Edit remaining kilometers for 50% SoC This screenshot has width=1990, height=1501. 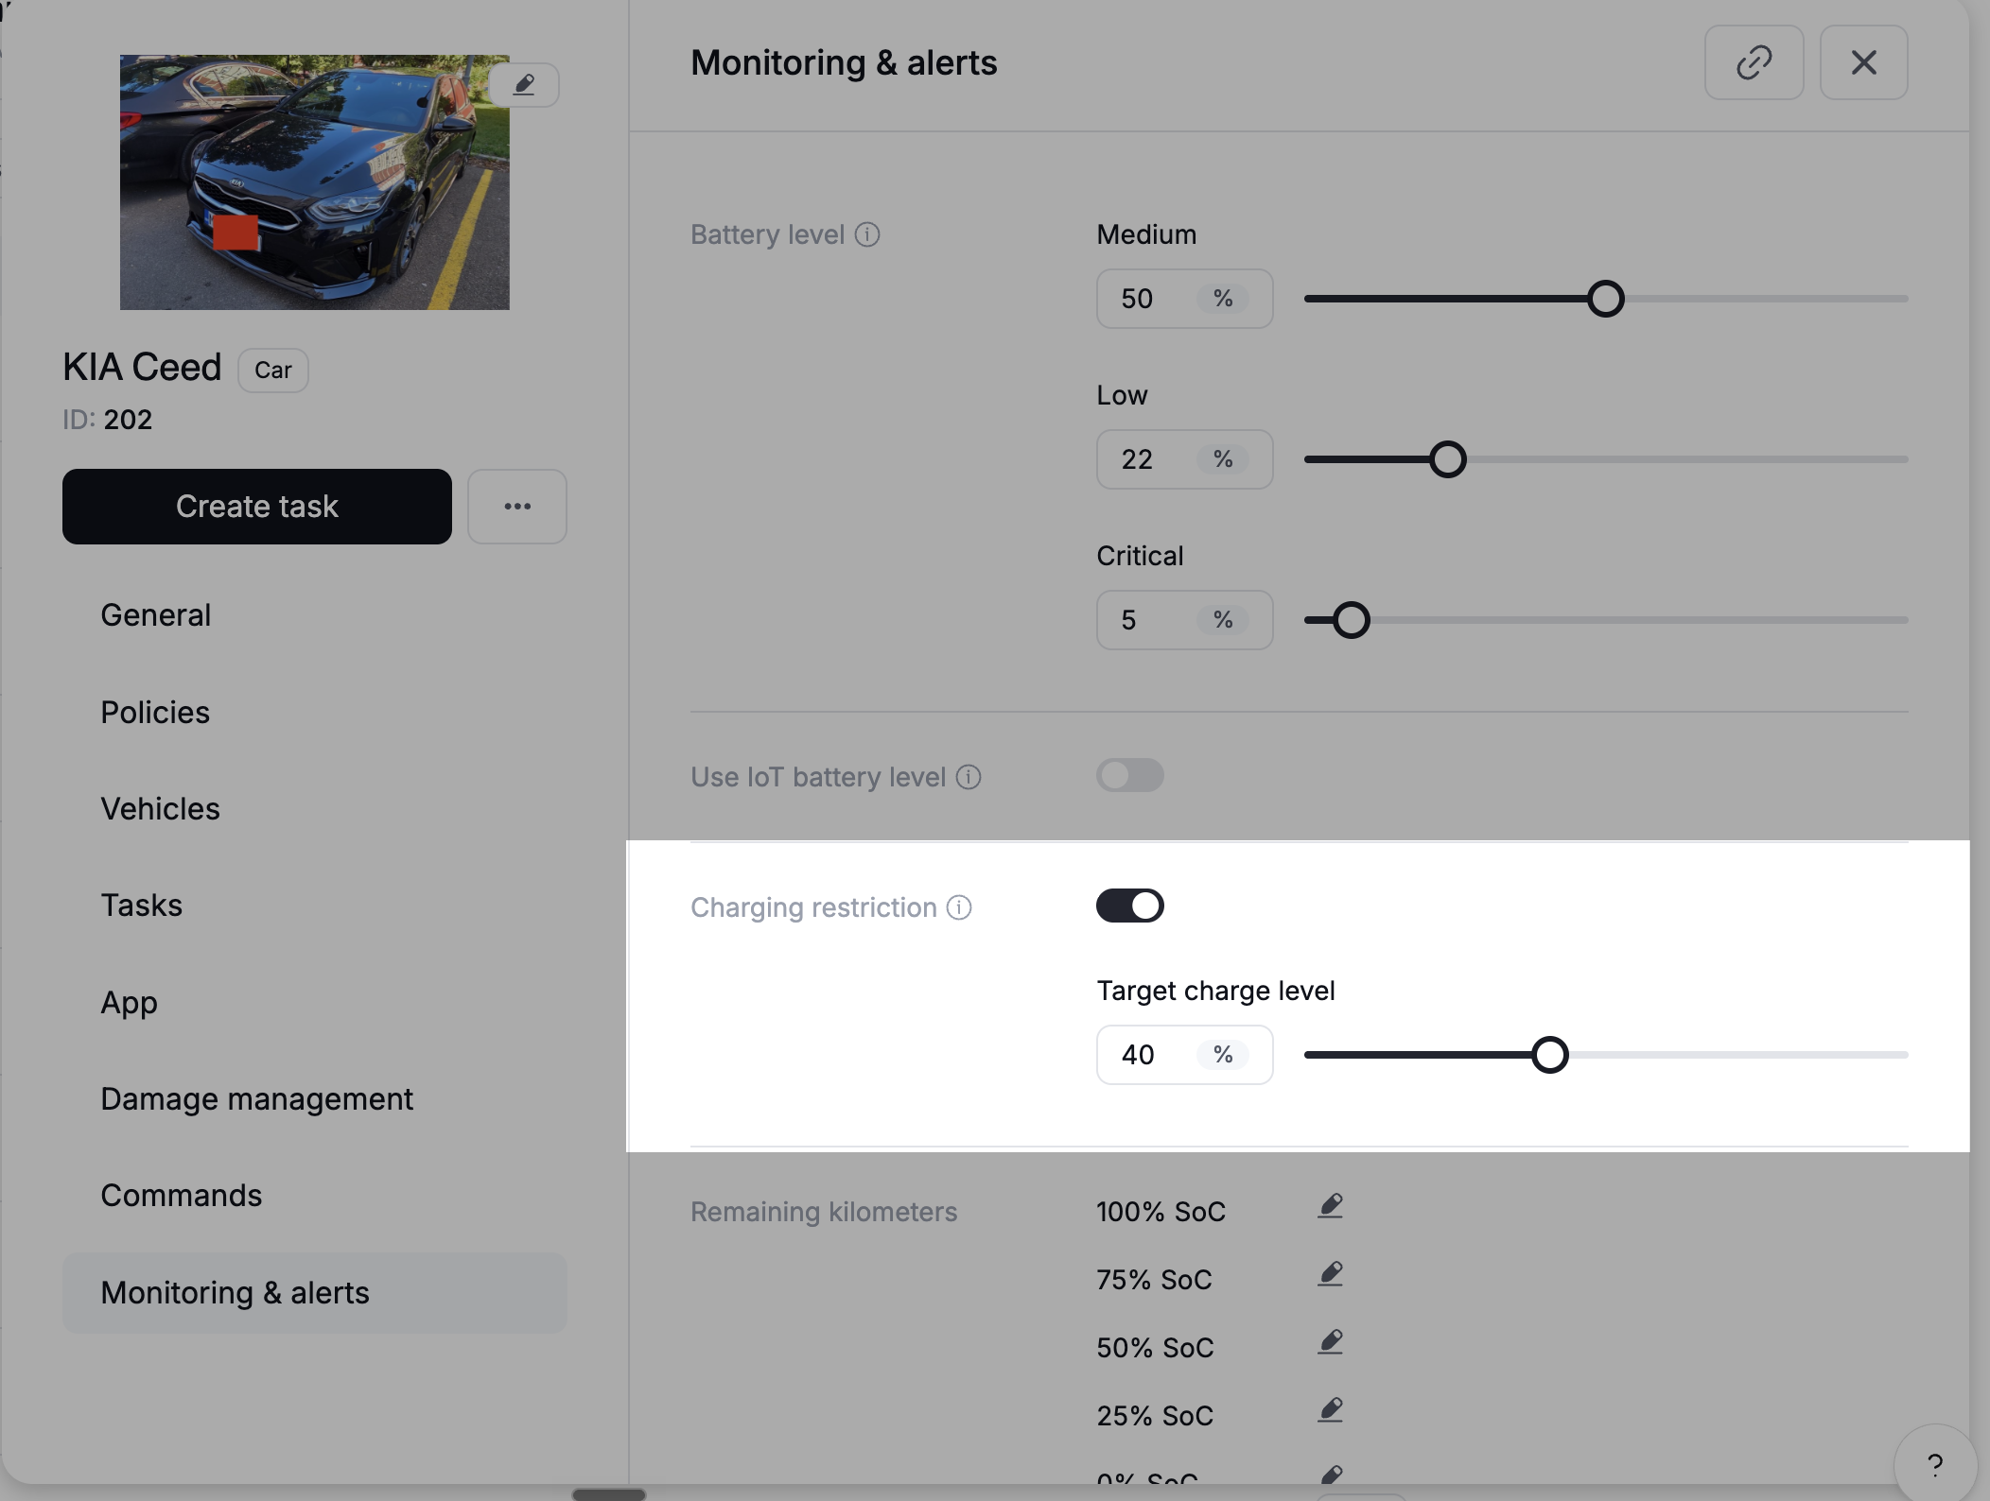click(x=1331, y=1342)
